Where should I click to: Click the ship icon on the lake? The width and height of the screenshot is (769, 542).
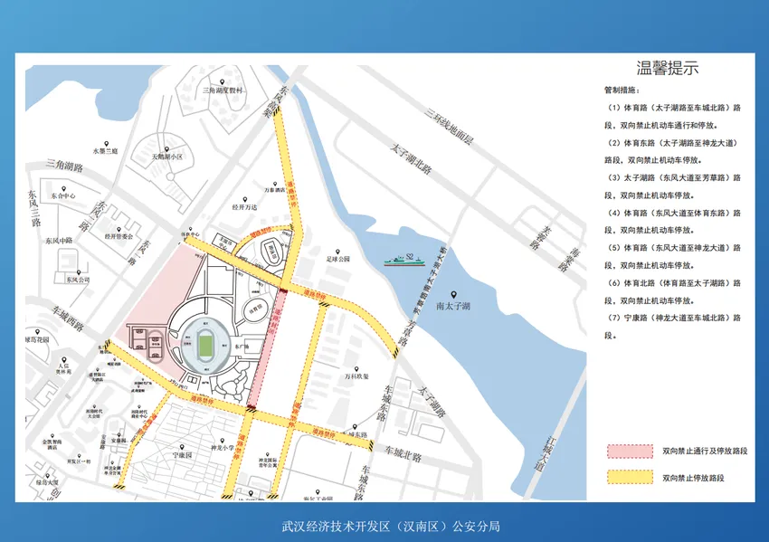tap(403, 262)
